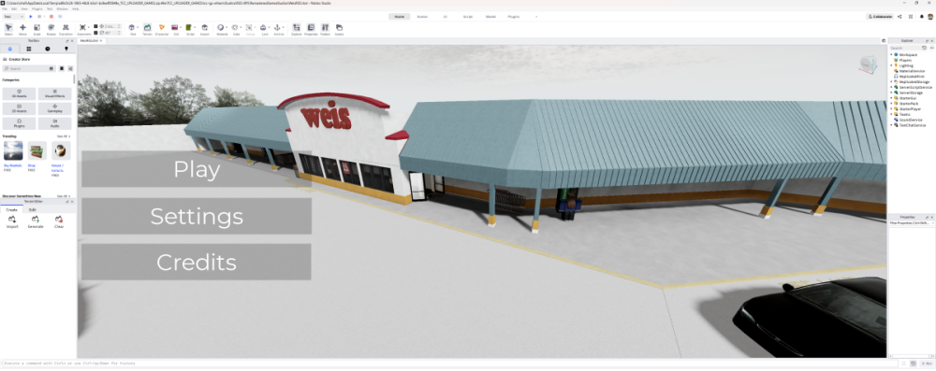The height and width of the screenshot is (371, 936).
Task: Click the Anchor tool icon
Action: pos(276,27)
